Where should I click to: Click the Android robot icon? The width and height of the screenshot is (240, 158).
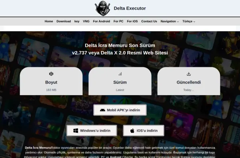pyautogui.click(x=102, y=110)
